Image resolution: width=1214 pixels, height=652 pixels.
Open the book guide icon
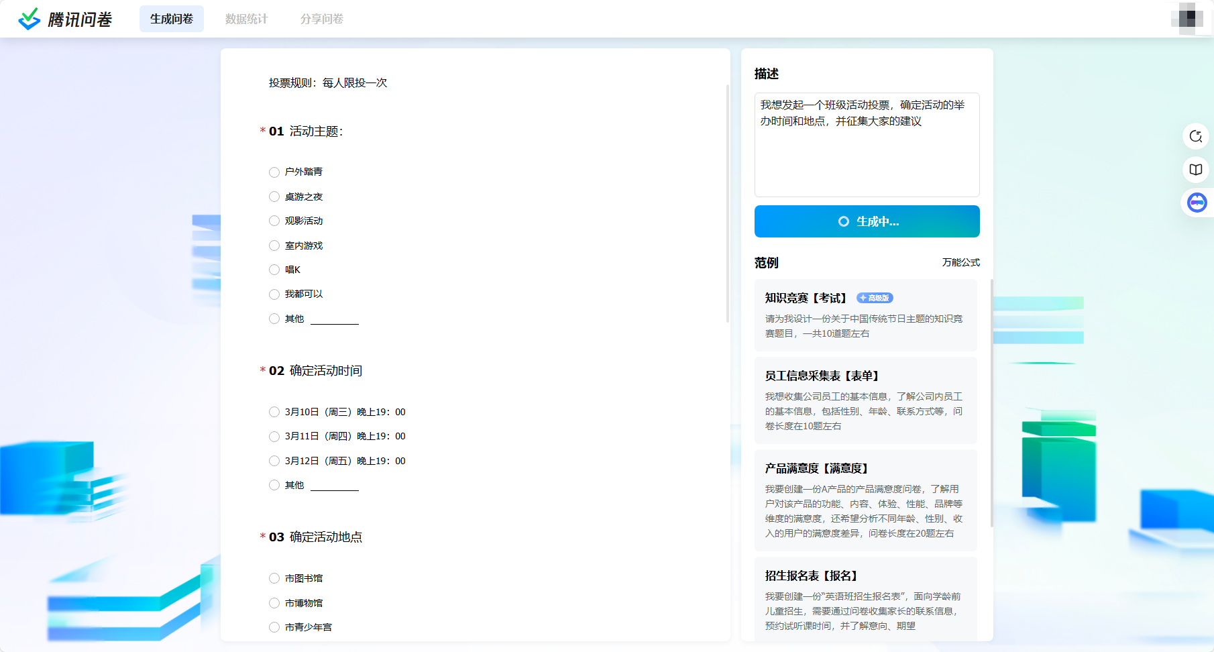tap(1195, 170)
